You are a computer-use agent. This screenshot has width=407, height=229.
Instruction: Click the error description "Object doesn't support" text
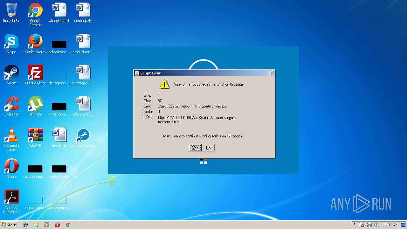[x=192, y=106]
